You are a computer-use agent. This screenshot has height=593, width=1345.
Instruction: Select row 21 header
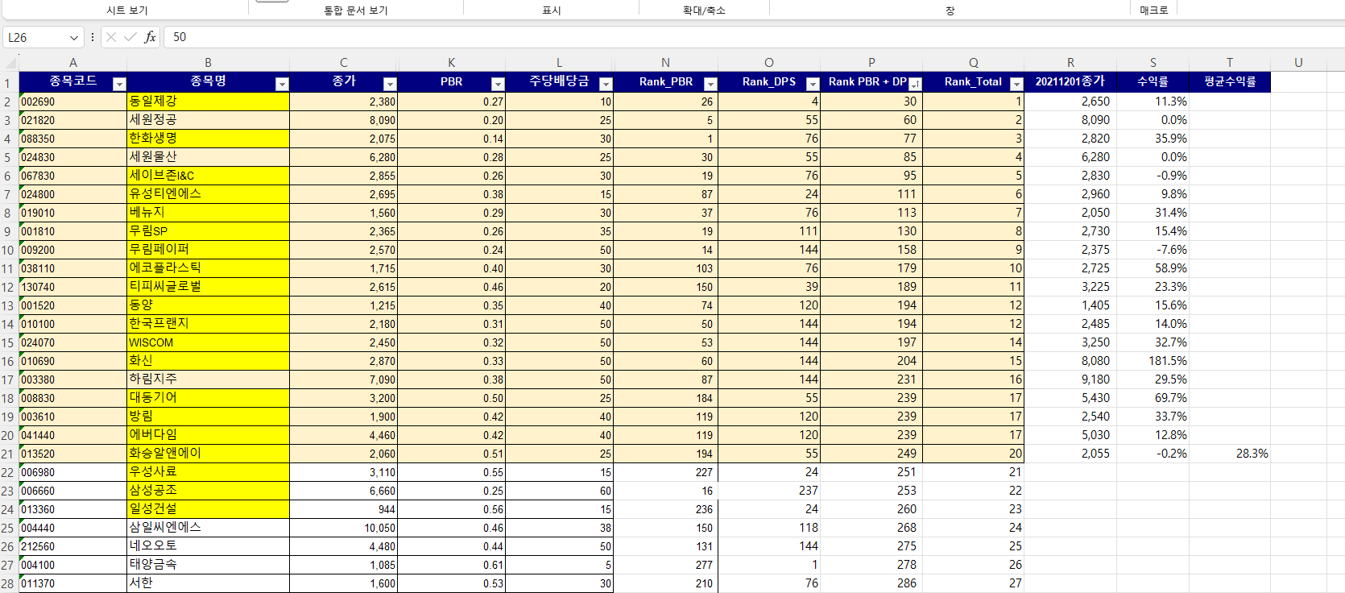coord(9,454)
